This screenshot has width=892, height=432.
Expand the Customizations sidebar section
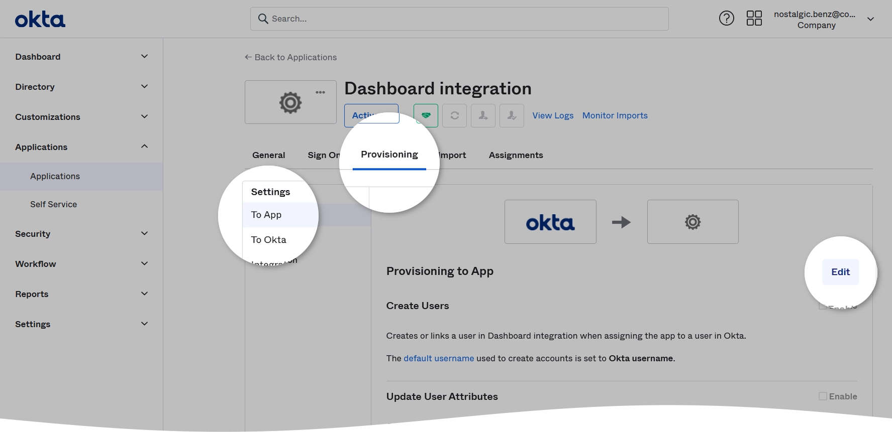point(81,117)
